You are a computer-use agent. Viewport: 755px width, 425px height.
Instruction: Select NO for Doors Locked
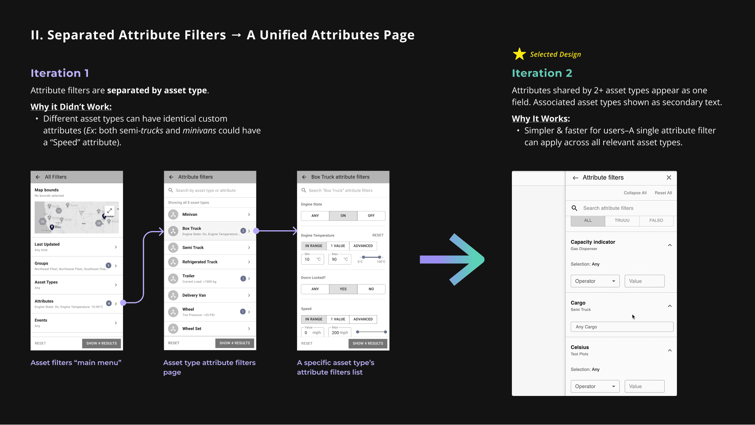pos(371,289)
